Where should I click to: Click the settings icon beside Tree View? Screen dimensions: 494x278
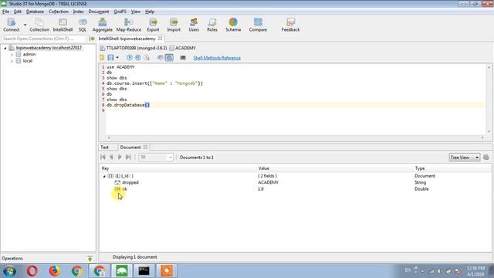click(486, 158)
